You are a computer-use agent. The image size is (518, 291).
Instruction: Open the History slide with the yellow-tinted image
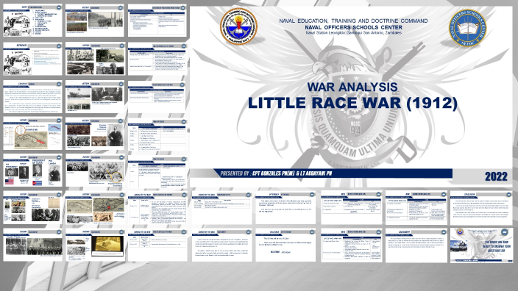(x=95, y=245)
